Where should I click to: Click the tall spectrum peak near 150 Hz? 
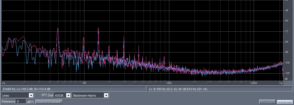98,28
